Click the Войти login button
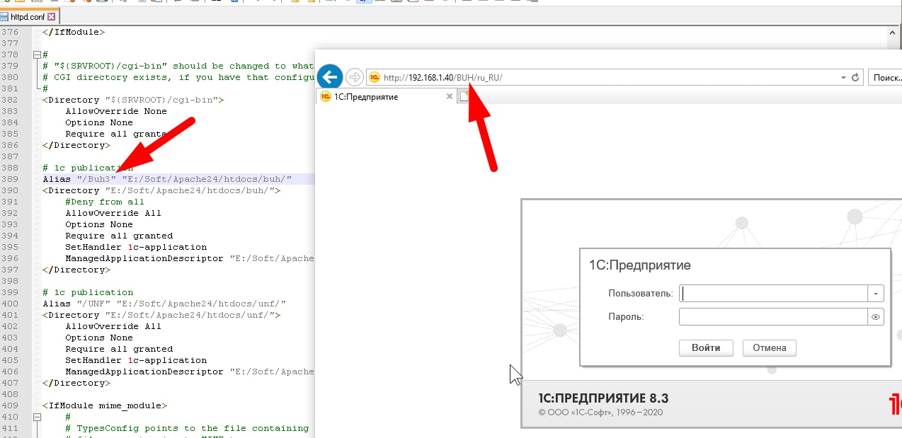902x438 pixels. pyautogui.click(x=706, y=347)
